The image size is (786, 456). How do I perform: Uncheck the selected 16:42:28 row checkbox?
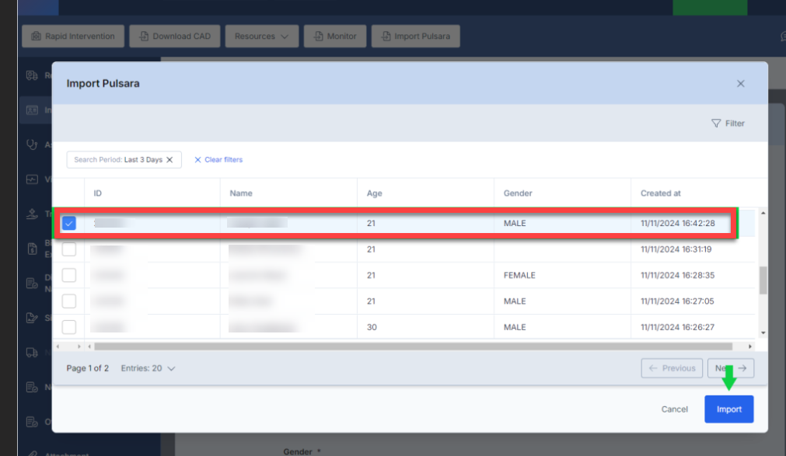click(x=69, y=224)
